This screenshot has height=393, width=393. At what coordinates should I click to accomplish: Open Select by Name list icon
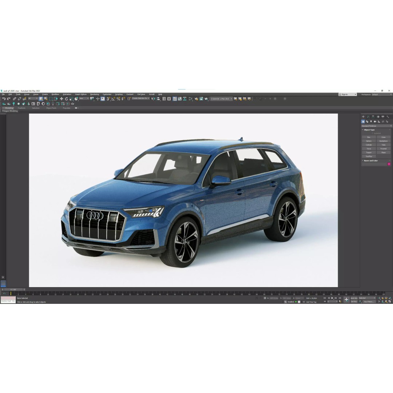pyautogui.click(x=46, y=99)
